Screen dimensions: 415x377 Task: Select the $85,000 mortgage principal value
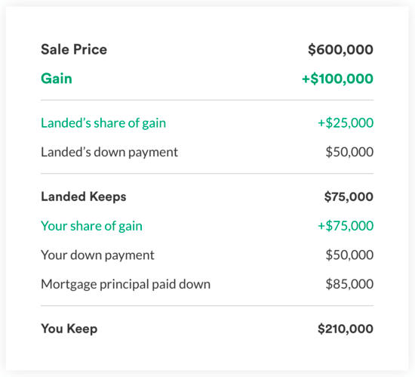(349, 284)
